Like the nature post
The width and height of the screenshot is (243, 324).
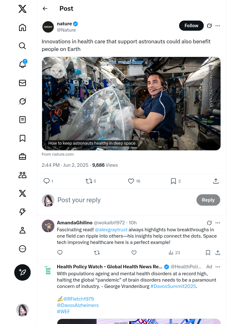[131, 181]
